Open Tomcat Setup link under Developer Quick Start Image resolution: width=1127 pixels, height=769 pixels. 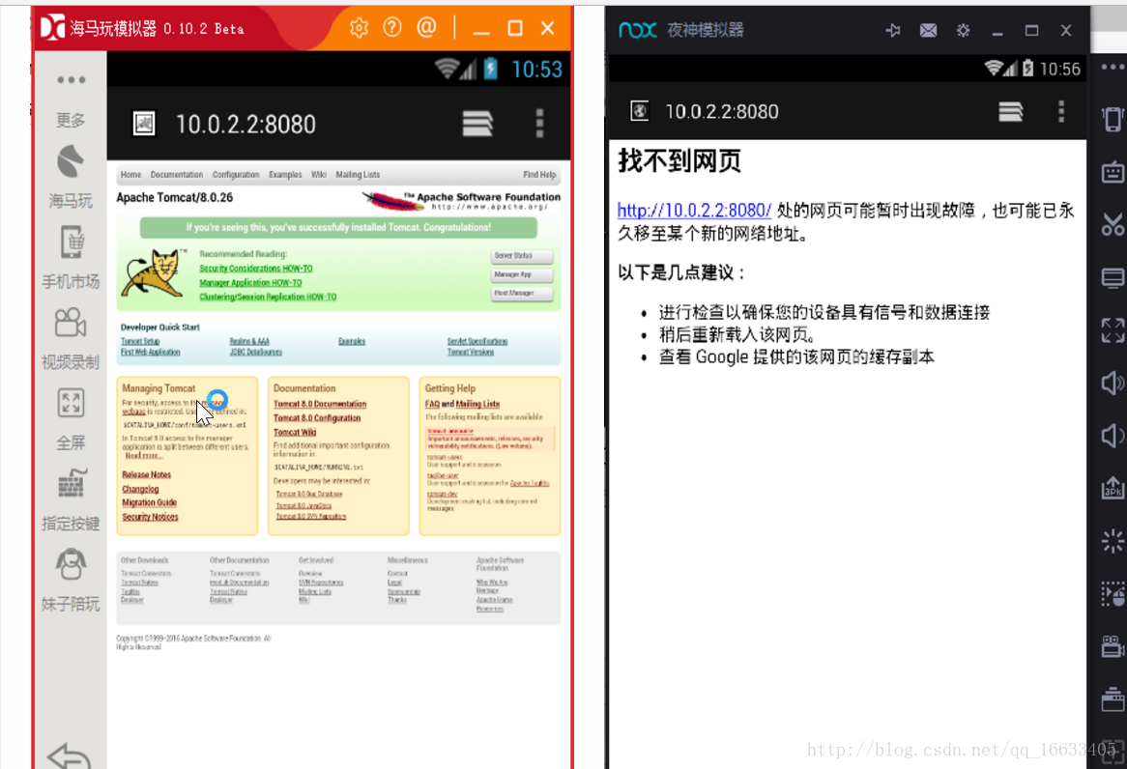coord(140,341)
